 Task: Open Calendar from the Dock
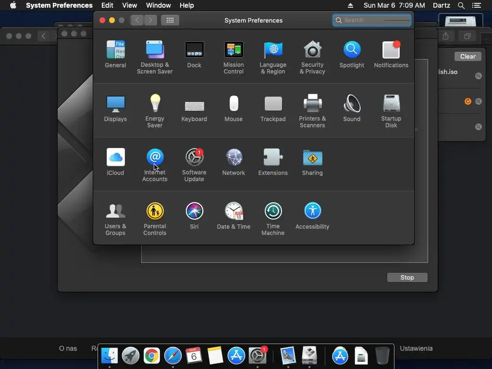(194, 356)
